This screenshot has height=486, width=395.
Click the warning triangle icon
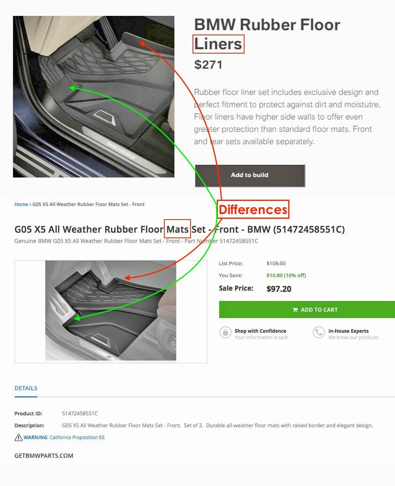19,438
